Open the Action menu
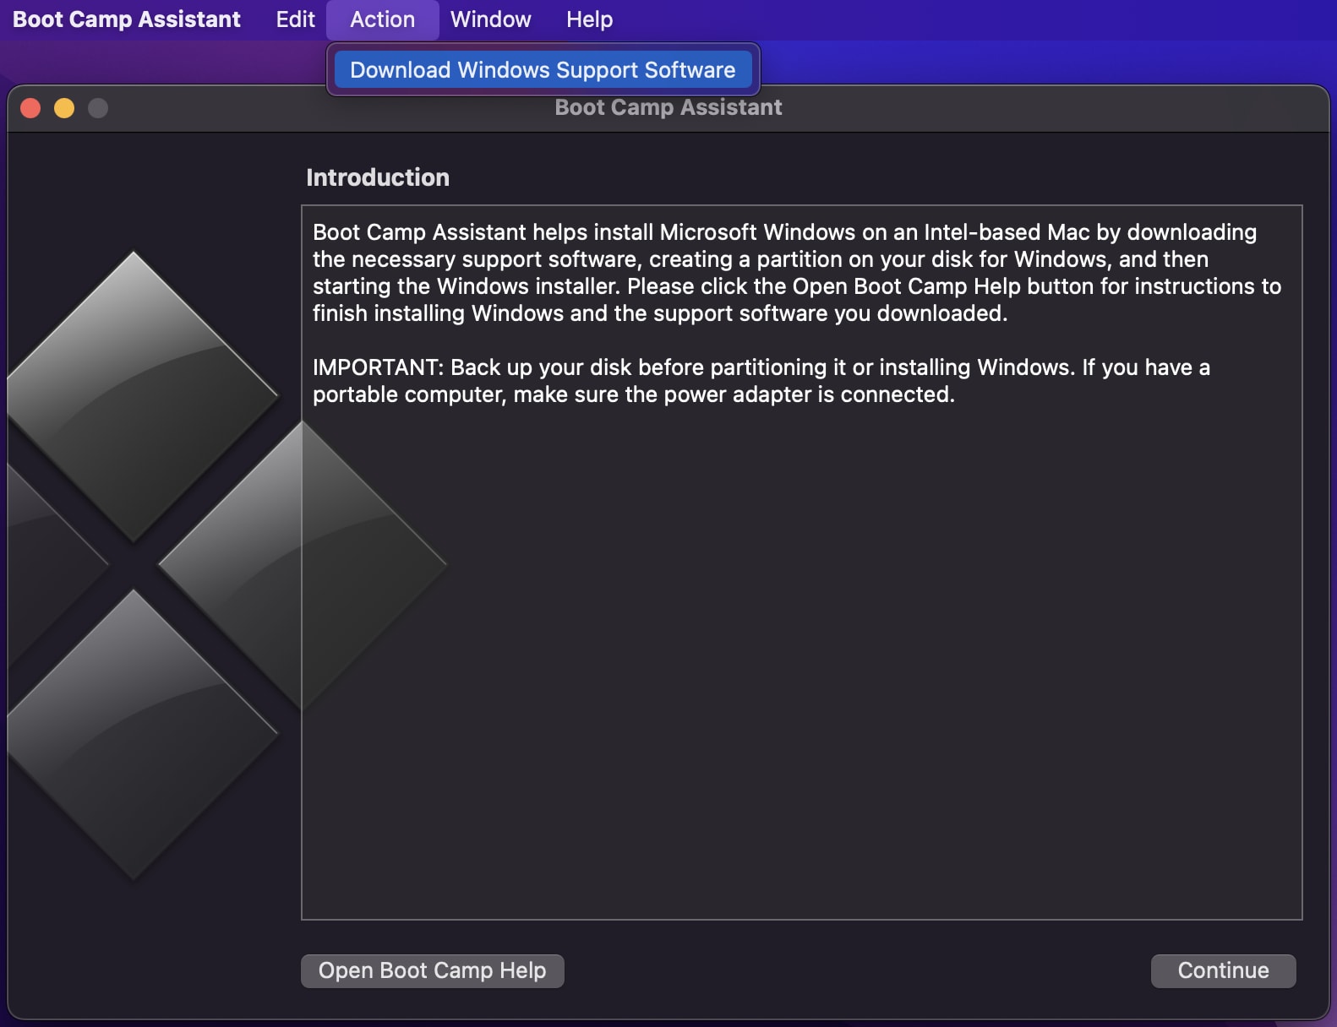 click(x=382, y=19)
